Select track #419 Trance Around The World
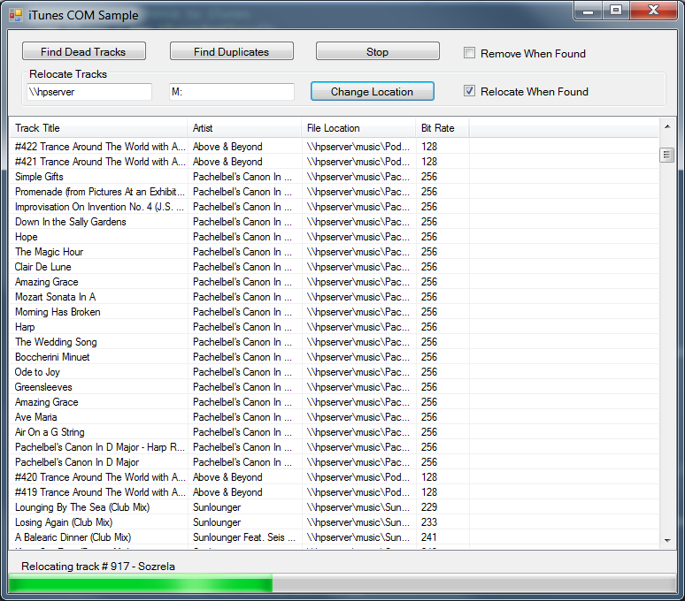The image size is (685, 601). [x=334, y=492]
